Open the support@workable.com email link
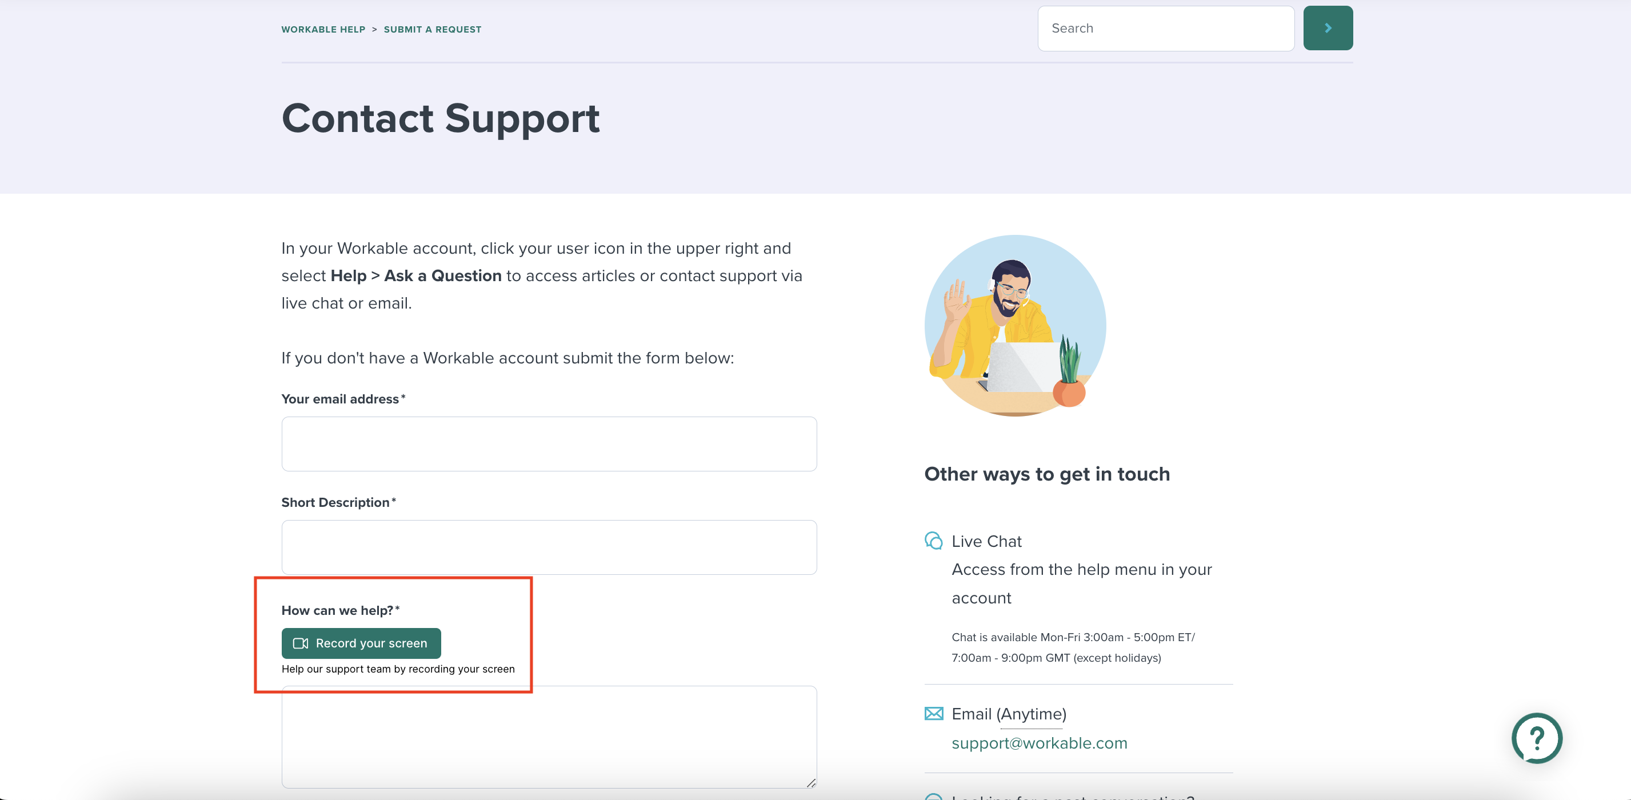 pos(1039,743)
